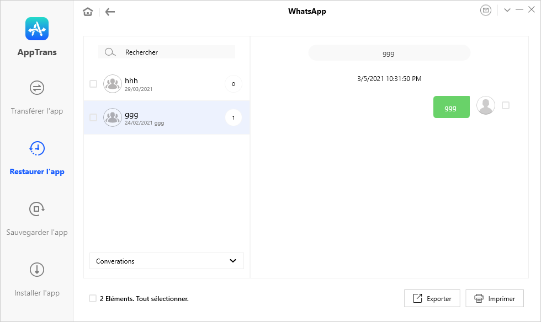Switch to Sauvegarder l'app label

(x=37, y=232)
